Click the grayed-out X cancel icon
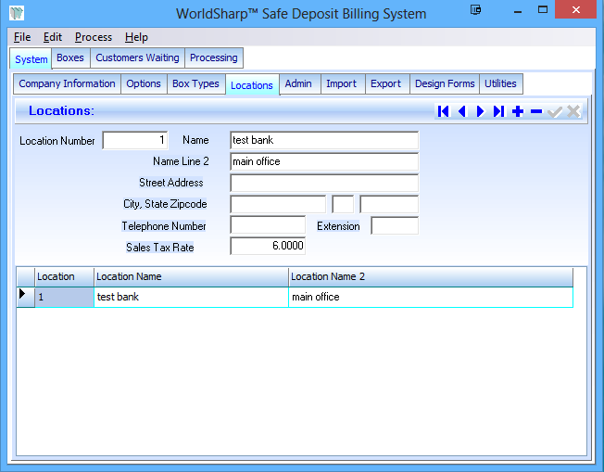The width and height of the screenshot is (604, 472). 573,111
